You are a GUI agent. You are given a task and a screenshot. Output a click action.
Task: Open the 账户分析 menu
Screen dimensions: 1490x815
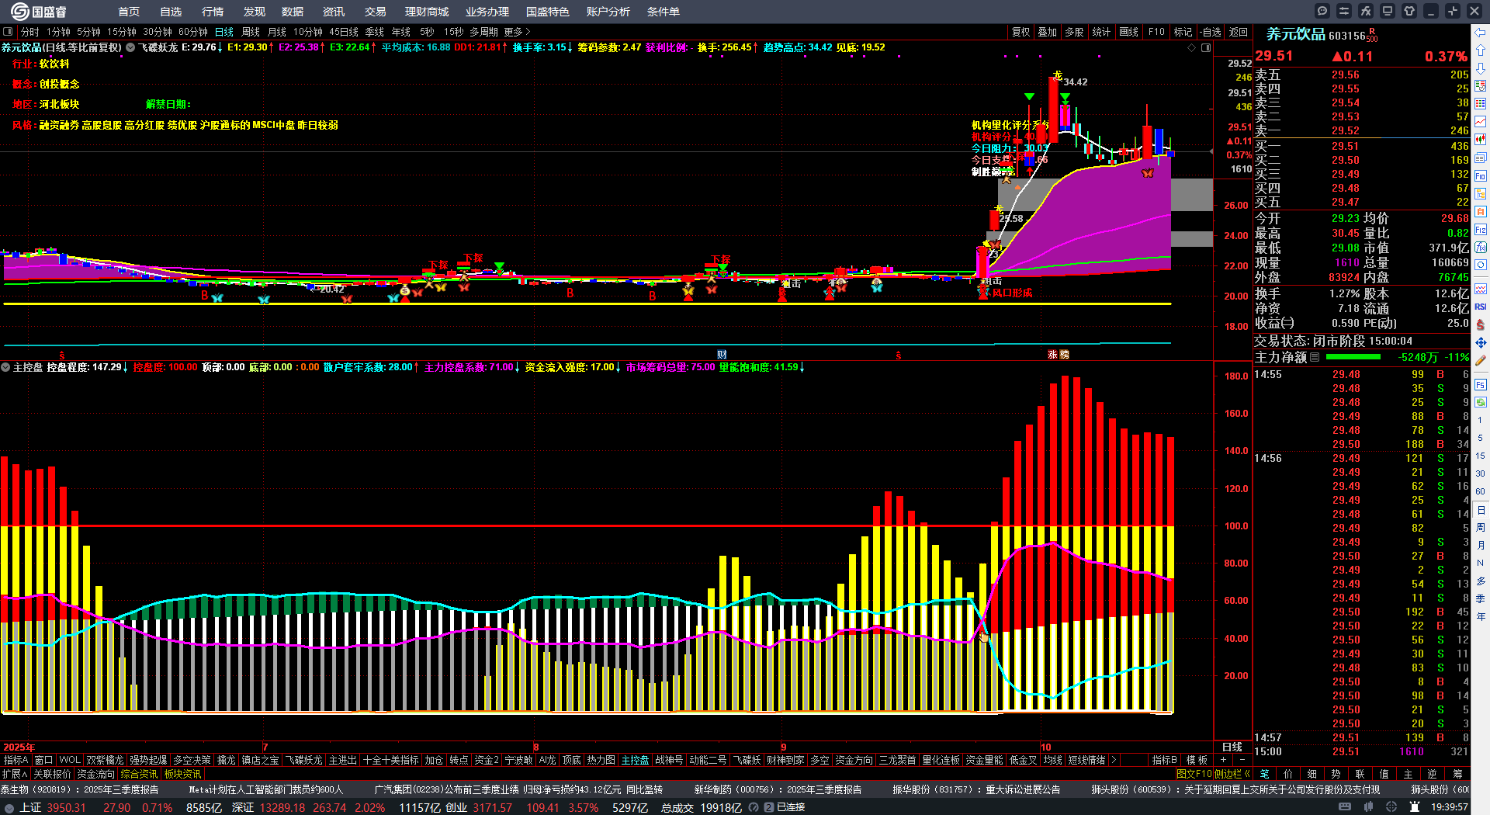608,12
